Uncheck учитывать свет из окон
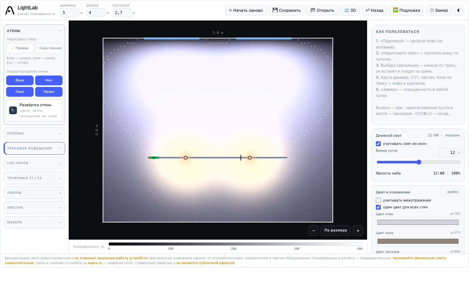Screen dimensions: 469x293 coord(378,144)
